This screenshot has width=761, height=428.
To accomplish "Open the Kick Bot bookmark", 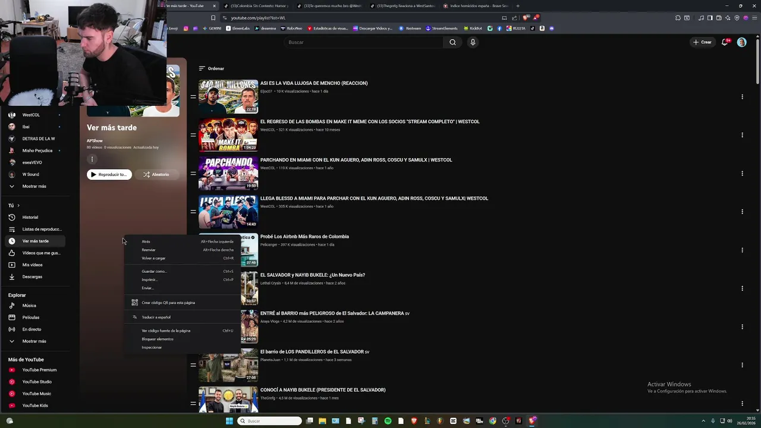I will (473, 28).
